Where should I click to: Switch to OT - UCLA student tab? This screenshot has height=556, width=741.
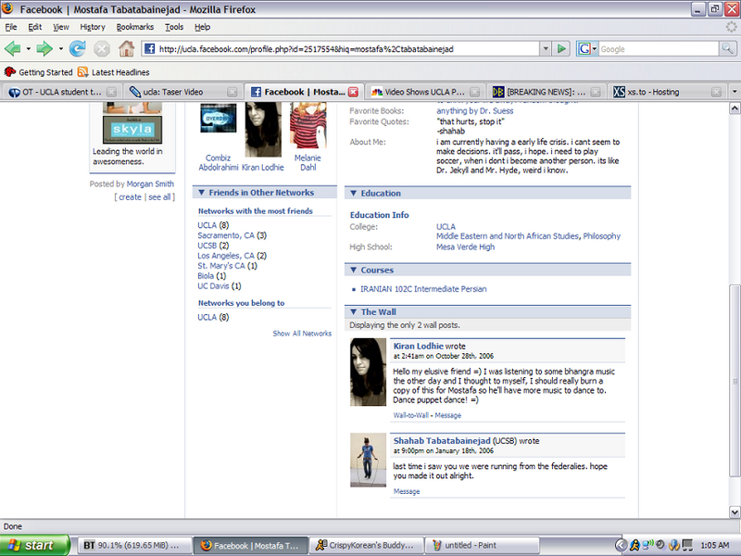click(61, 92)
